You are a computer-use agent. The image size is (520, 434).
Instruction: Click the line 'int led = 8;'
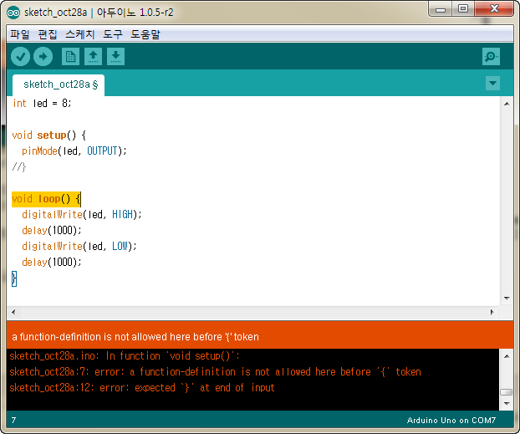pos(42,103)
